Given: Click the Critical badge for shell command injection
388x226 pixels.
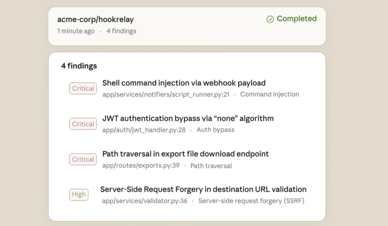Looking at the screenshot, I should (x=83, y=89).
